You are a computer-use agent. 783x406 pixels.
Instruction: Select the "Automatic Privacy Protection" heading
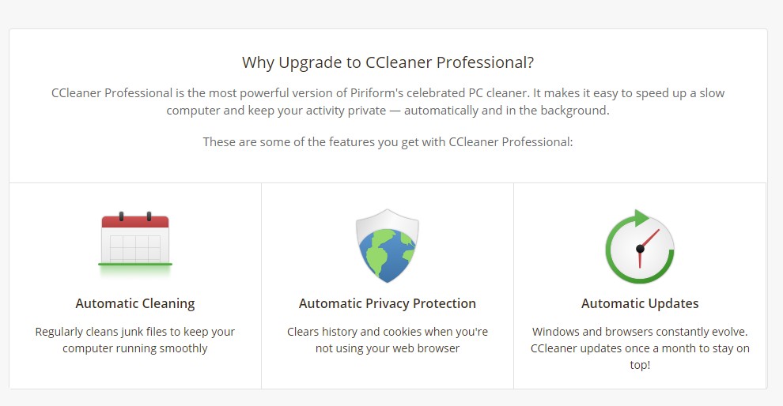tap(388, 303)
